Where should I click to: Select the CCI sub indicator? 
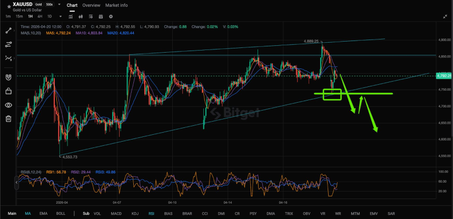click(x=205, y=214)
